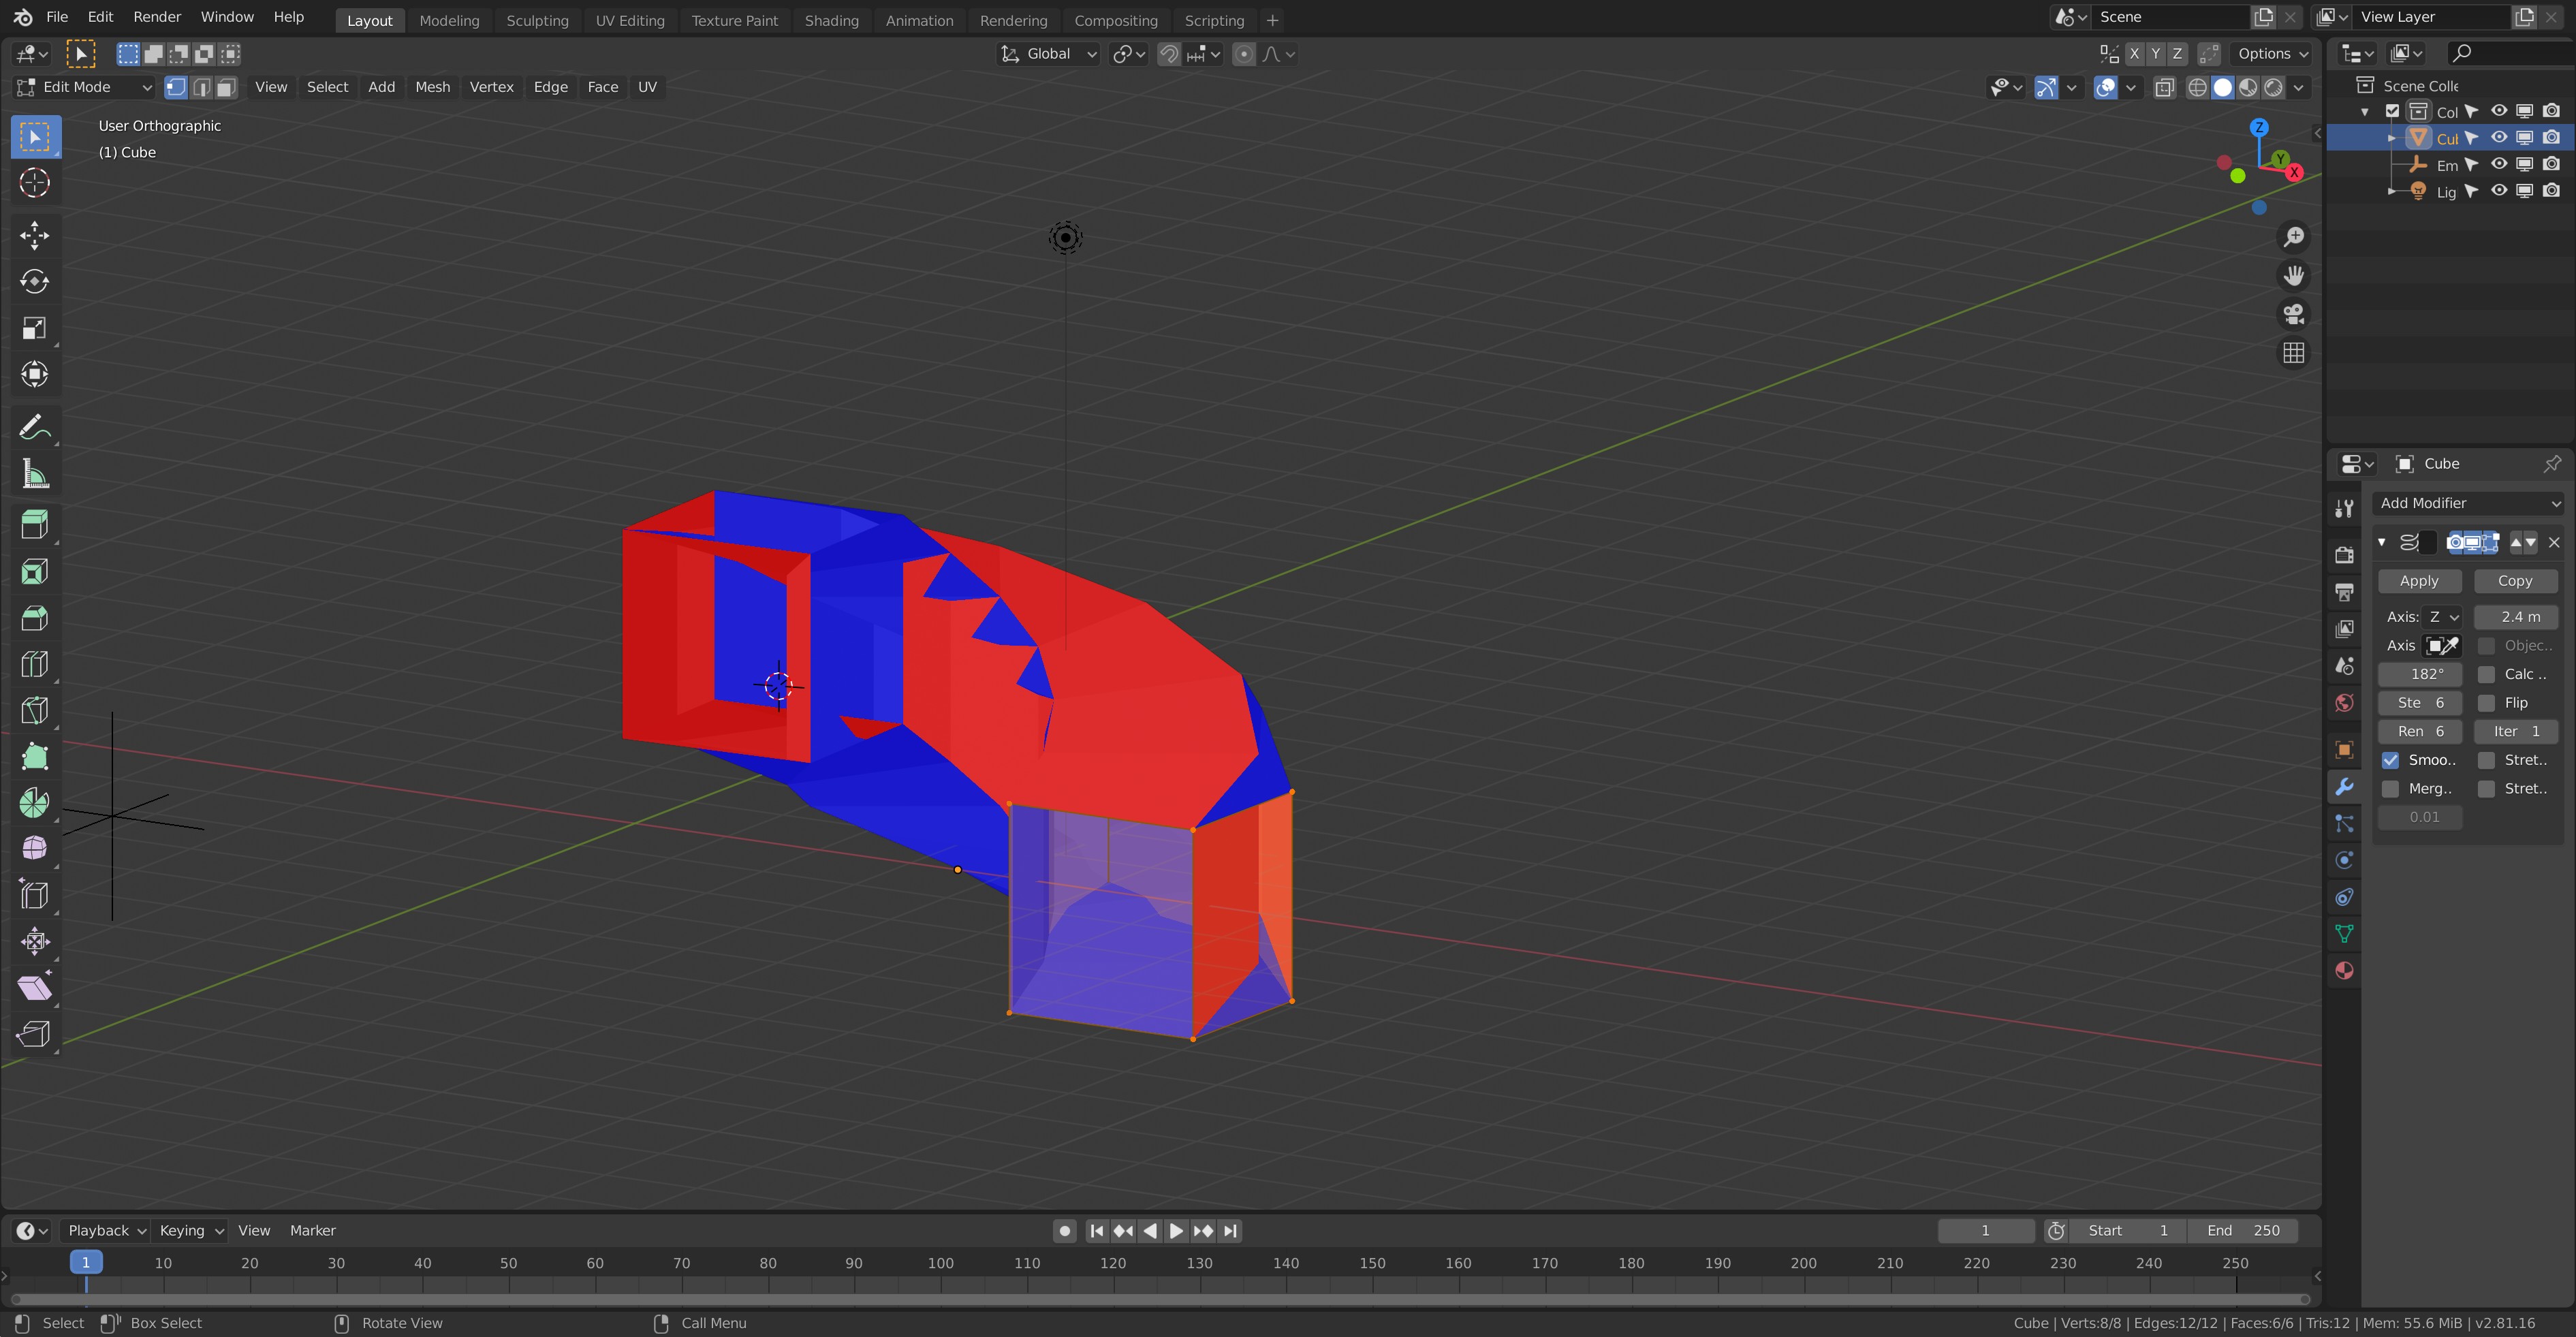The image size is (2576, 1337).
Task: Adjust the 182 degree angle slider
Action: point(2420,674)
